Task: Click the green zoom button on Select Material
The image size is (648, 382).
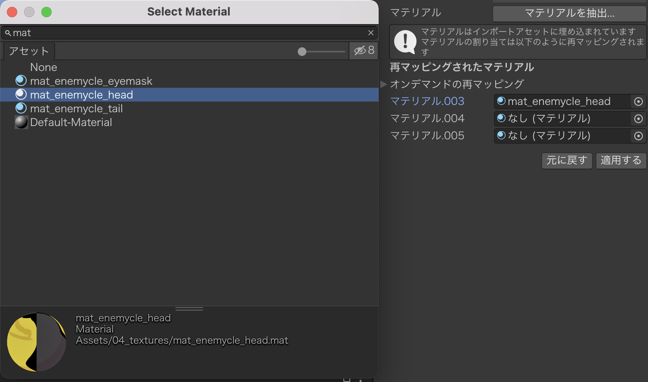Action: point(46,12)
